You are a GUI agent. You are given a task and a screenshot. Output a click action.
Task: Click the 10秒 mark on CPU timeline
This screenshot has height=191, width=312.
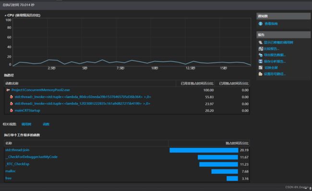pos(155,68)
